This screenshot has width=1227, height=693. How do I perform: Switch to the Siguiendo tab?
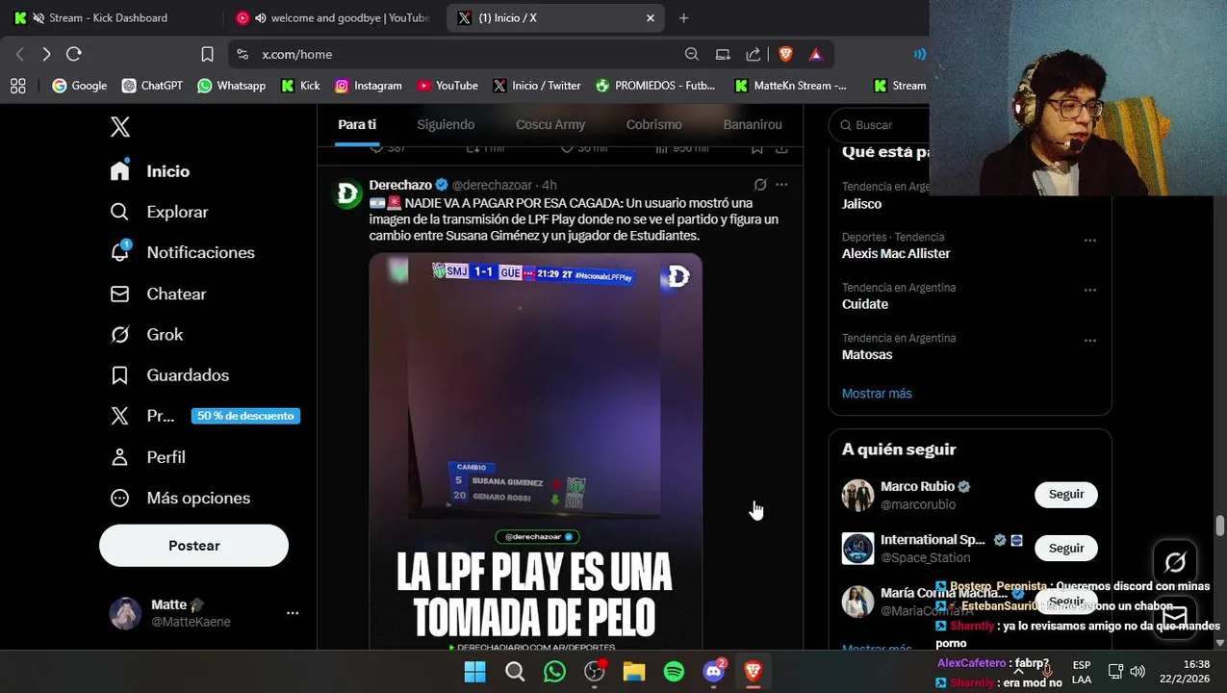[x=446, y=124]
